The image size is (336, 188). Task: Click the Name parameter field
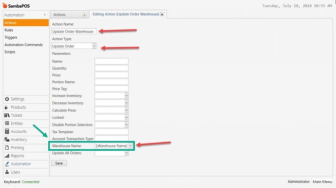coord(112,61)
